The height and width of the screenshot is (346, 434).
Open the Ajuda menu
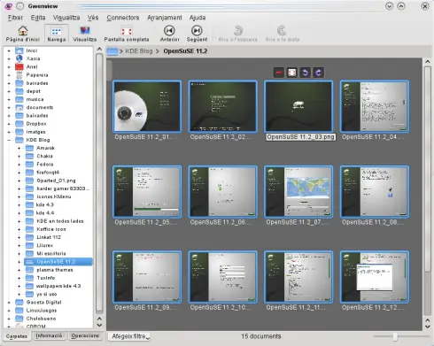pos(198,18)
